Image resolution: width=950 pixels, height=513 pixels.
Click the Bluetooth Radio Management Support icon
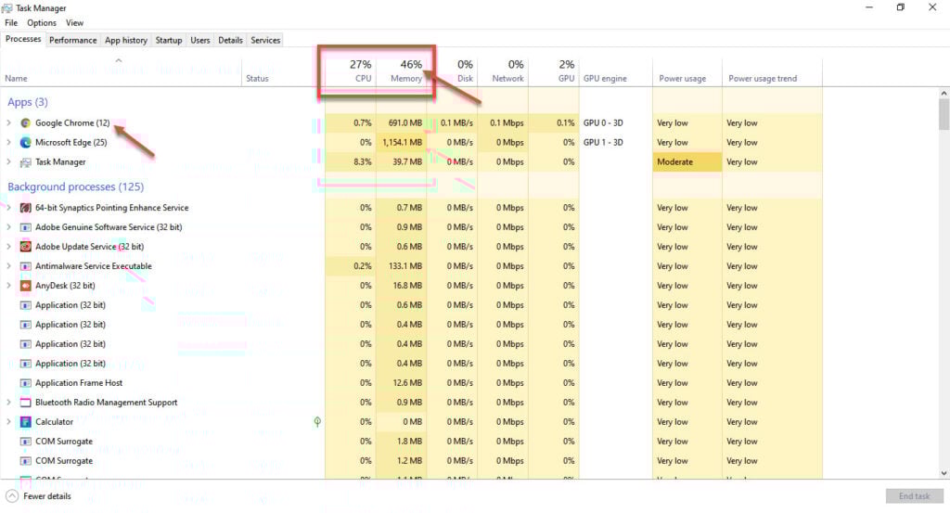click(25, 403)
